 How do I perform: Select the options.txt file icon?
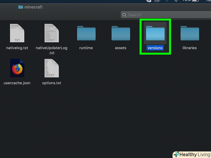click(x=52, y=68)
